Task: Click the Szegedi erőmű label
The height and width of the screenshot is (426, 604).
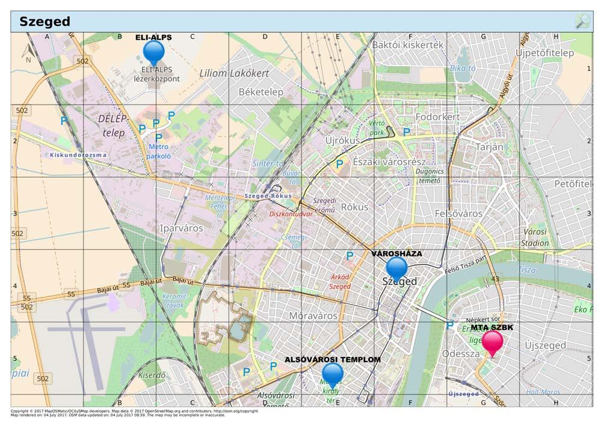Action: pyautogui.click(x=324, y=205)
